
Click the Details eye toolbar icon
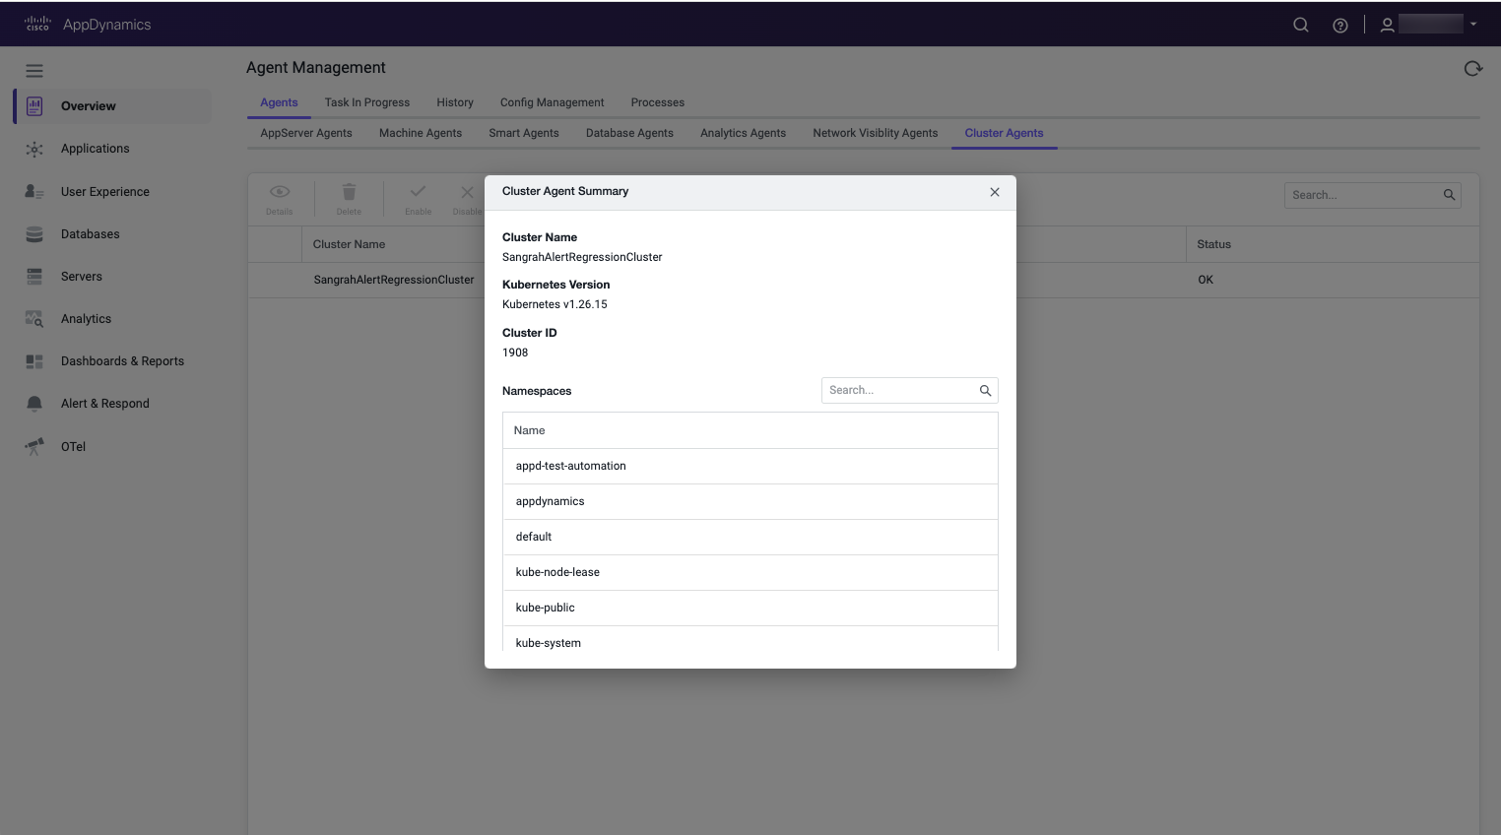point(280,192)
